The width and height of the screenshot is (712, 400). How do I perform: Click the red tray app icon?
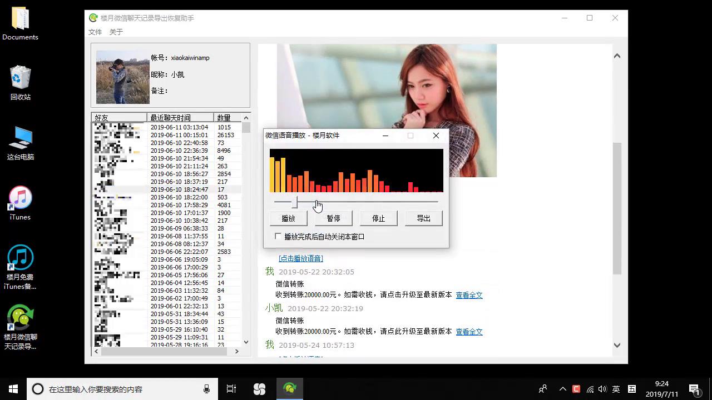576,389
